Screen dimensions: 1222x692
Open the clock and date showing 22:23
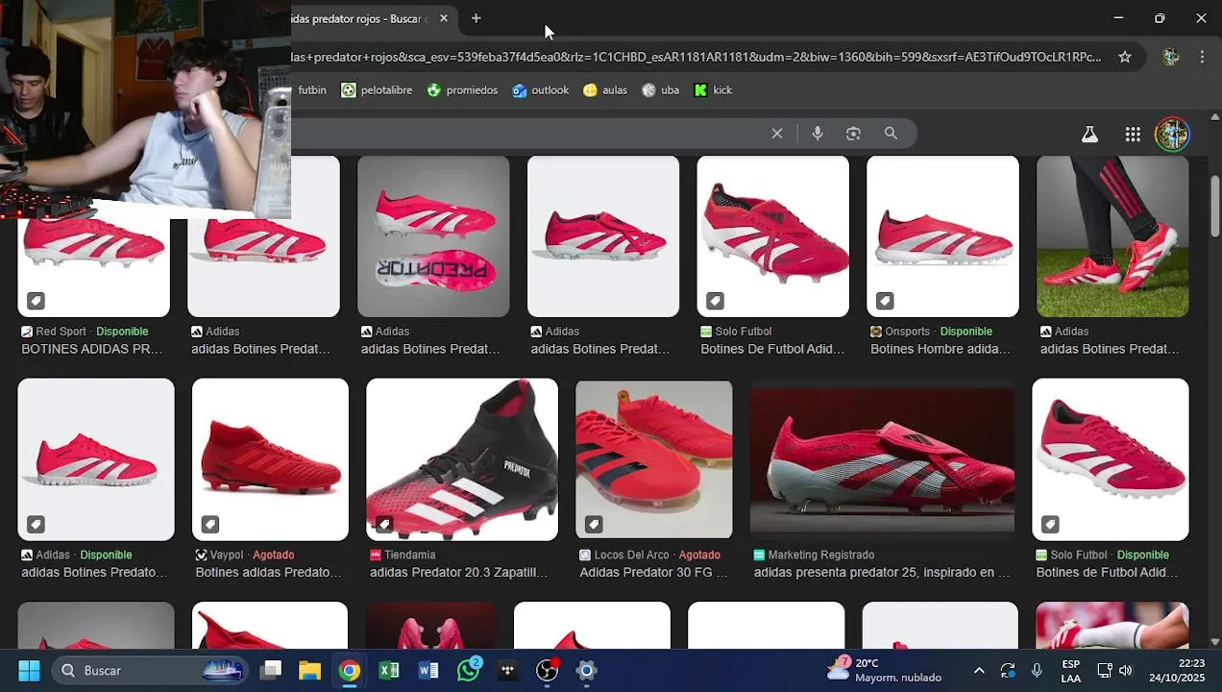point(1177,671)
